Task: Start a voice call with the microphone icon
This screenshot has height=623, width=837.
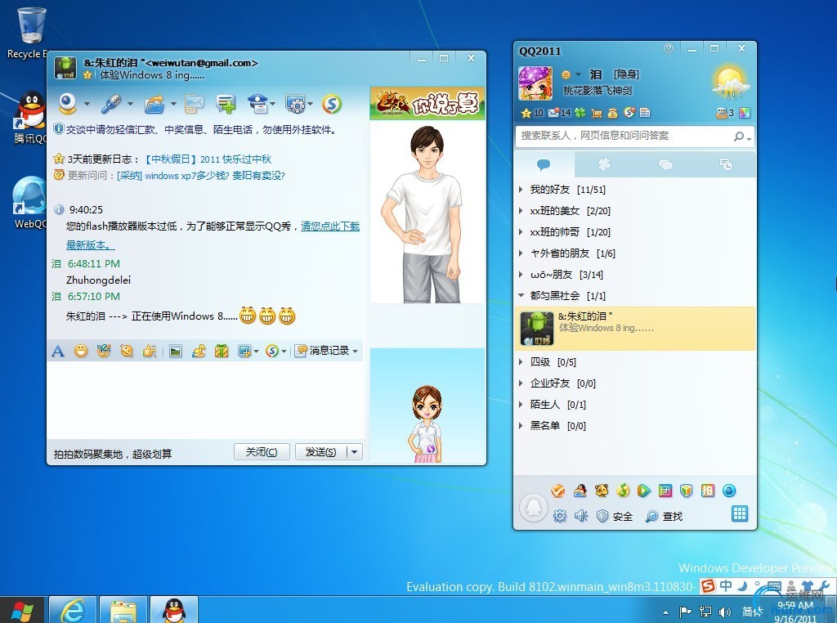Action: [110, 104]
